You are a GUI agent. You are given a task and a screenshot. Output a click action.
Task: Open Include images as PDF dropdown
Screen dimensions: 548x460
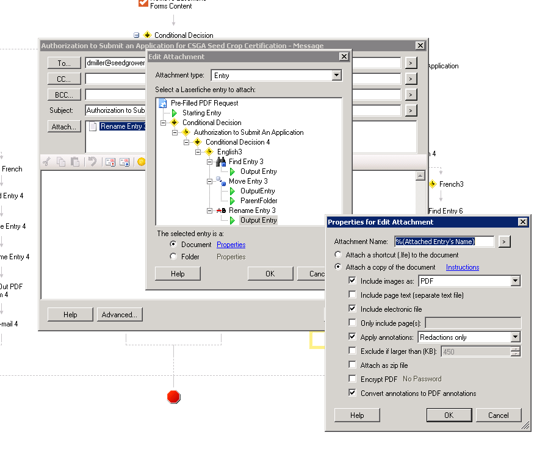(515, 281)
